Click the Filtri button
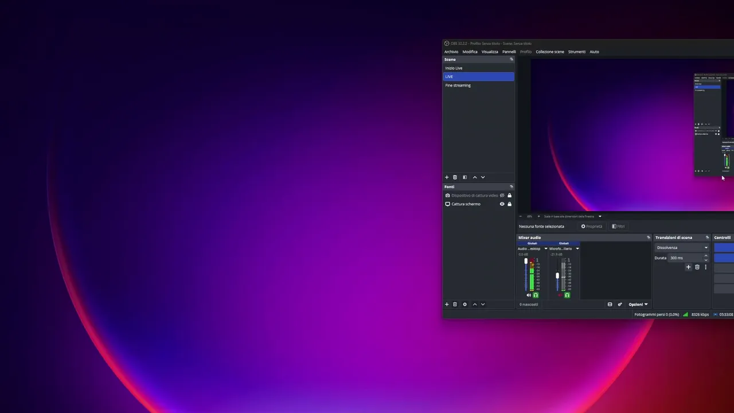The width and height of the screenshot is (734, 413). (618, 227)
